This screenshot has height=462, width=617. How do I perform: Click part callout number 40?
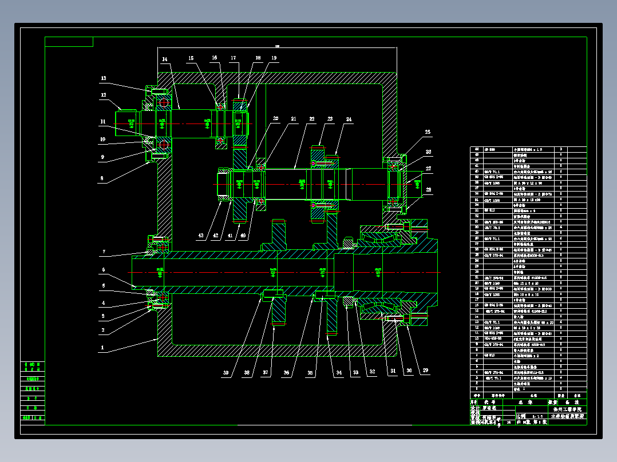(x=243, y=236)
